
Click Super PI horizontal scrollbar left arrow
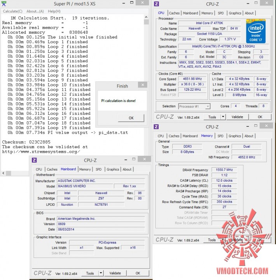click(x=3, y=173)
